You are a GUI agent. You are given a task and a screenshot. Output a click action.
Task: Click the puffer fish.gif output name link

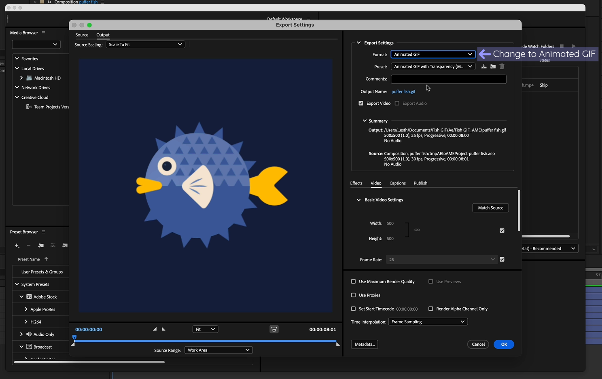click(403, 91)
